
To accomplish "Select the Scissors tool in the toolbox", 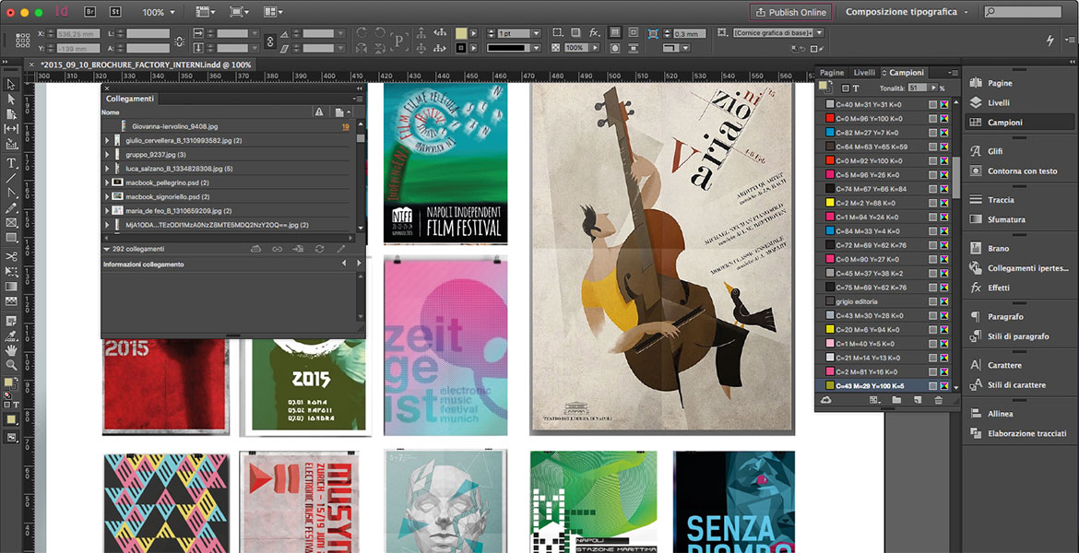I will click(11, 256).
